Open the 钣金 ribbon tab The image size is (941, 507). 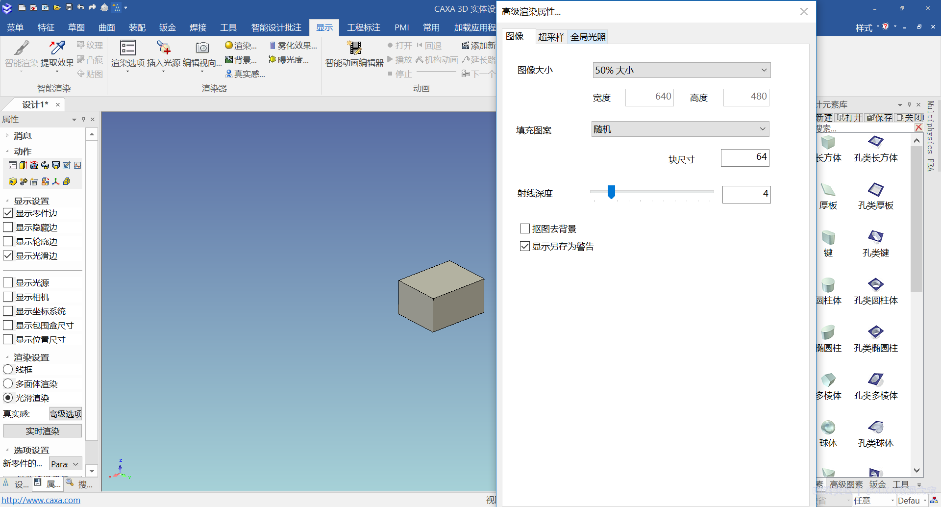point(168,27)
